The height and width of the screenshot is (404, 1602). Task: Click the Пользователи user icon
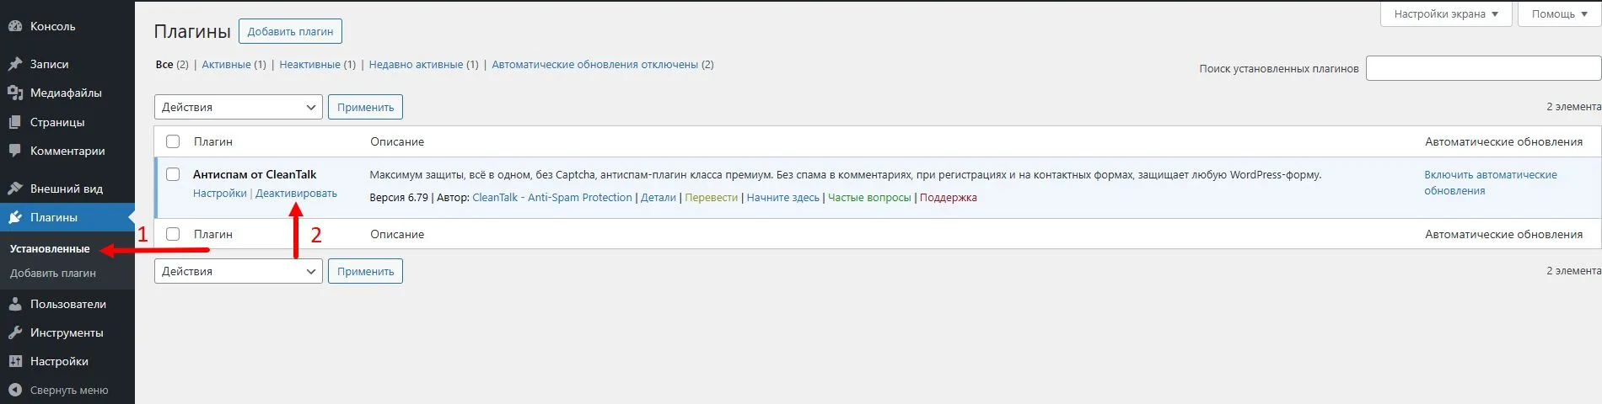14,304
